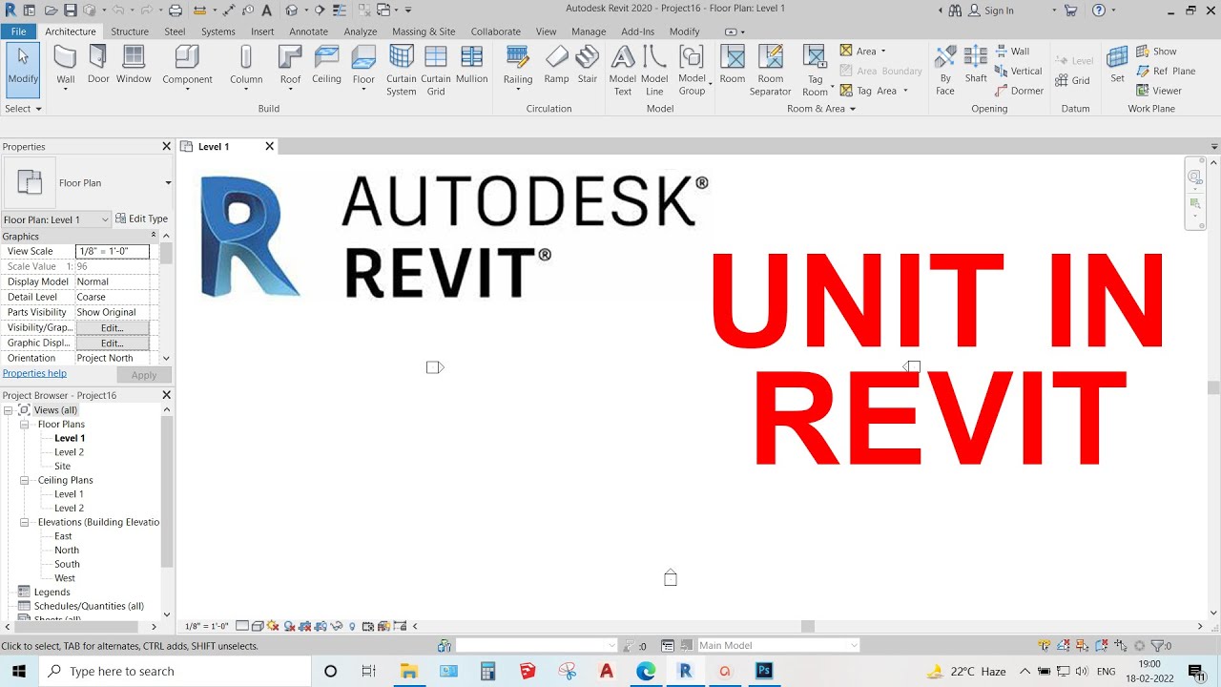
Task: Expand the Room & Area panel dropdown
Action: click(x=821, y=109)
